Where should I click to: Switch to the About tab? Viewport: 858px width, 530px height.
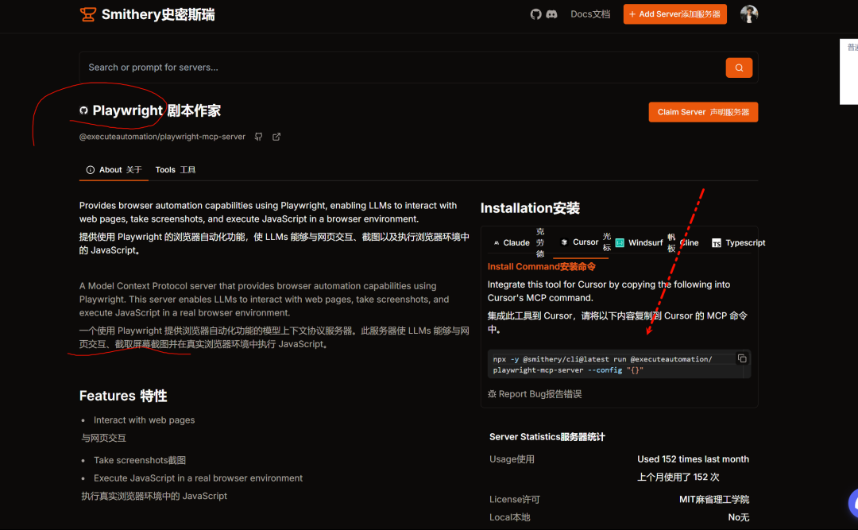(114, 170)
